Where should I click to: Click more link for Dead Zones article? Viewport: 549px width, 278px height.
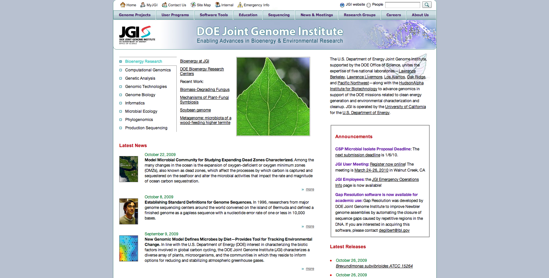pos(310,189)
